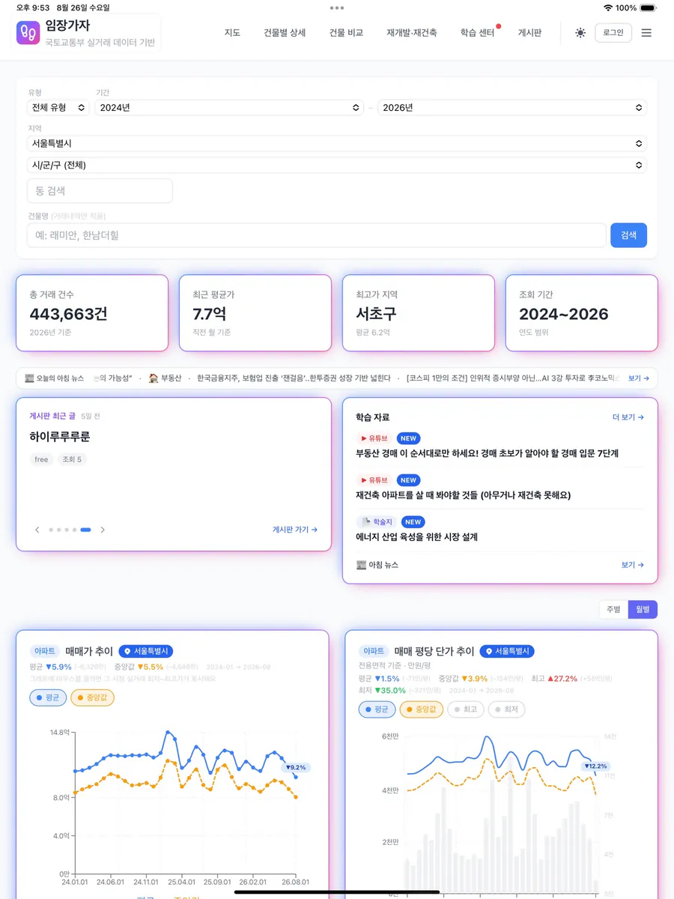This screenshot has width=674, height=899.
Task: Click the 로그인 button
Action: pos(613,33)
